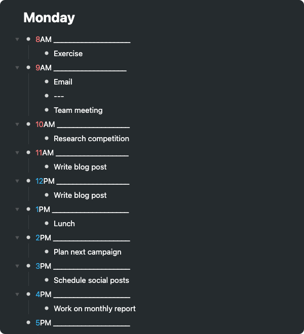The width and height of the screenshot is (304, 334).
Task: Click the bullet next to Plan next campaign
Action: coord(47,252)
